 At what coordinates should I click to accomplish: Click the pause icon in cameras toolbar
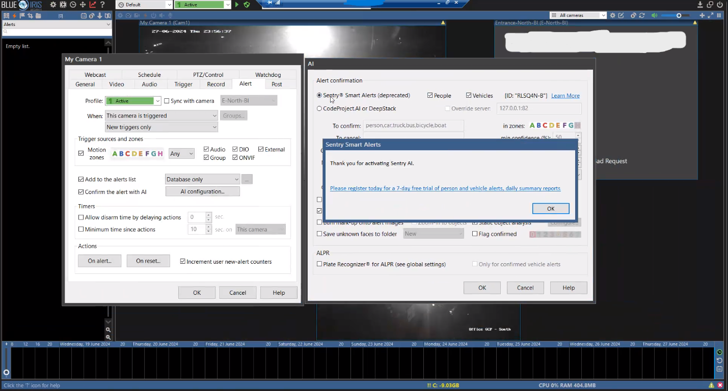click(719, 15)
